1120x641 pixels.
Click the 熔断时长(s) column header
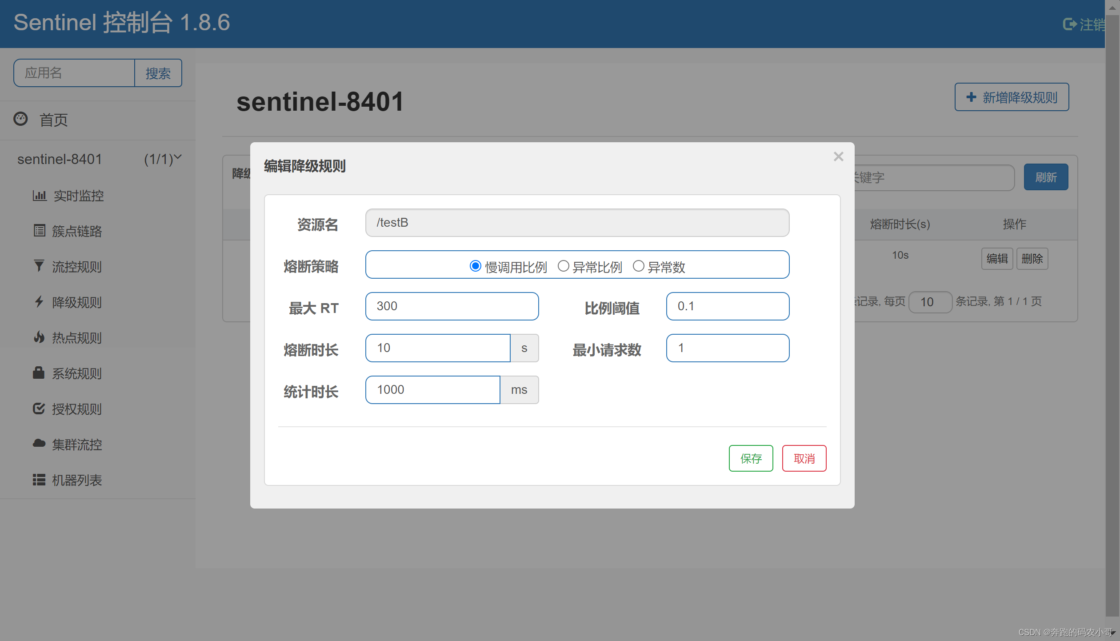click(x=900, y=224)
